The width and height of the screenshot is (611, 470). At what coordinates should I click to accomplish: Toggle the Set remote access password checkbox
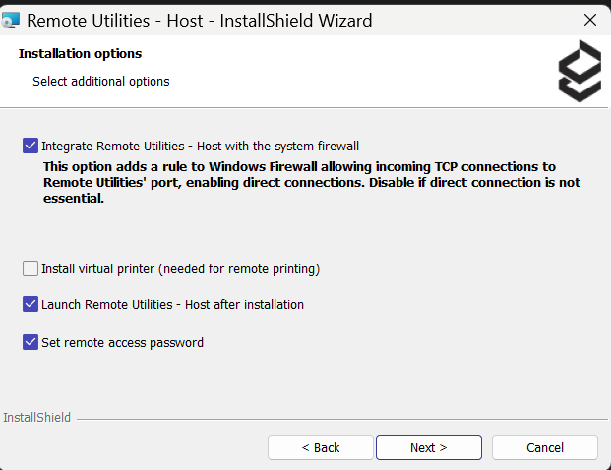click(x=31, y=343)
